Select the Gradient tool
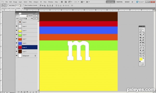This screenshot has width=156, height=93. [x=143, y=43]
